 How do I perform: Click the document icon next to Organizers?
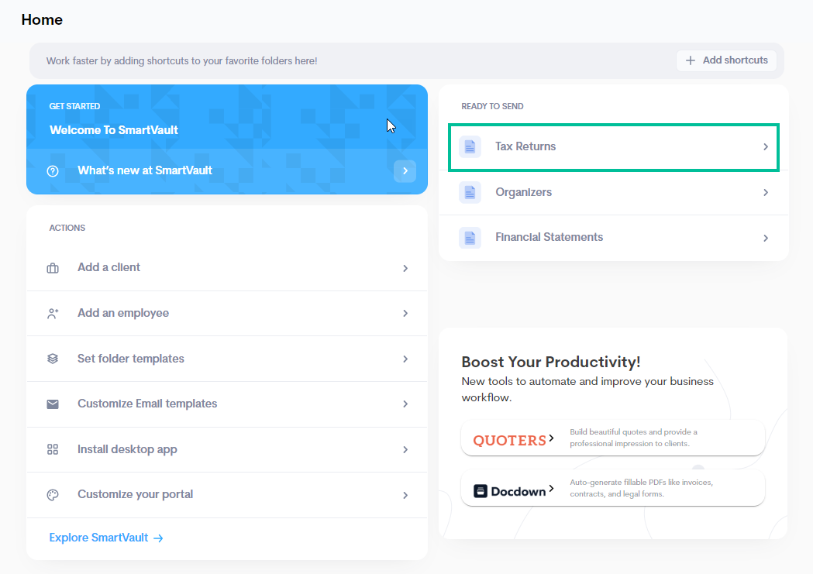pyautogui.click(x=470, y=192)
